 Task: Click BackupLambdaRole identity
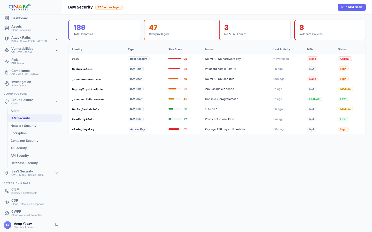pos(86,109)
